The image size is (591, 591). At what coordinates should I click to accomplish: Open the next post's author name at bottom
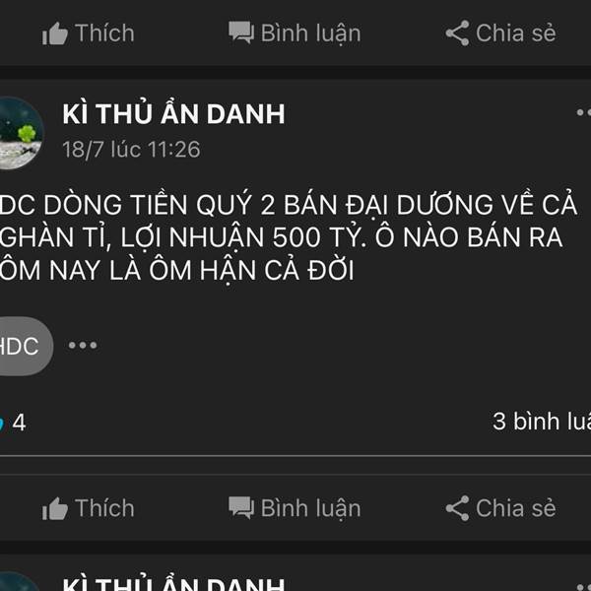173,583
